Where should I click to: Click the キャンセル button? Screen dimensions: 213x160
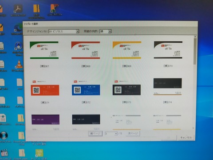pyautogui.click(x=186, y=138)
